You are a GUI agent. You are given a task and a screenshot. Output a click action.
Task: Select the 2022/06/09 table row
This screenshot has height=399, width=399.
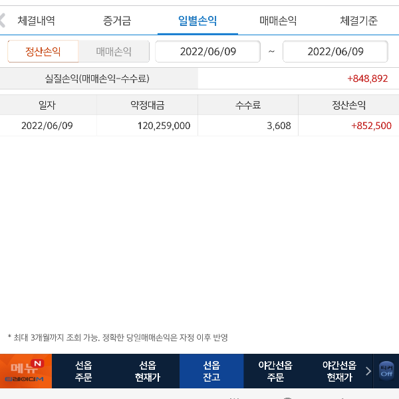[x=199, y=125]
